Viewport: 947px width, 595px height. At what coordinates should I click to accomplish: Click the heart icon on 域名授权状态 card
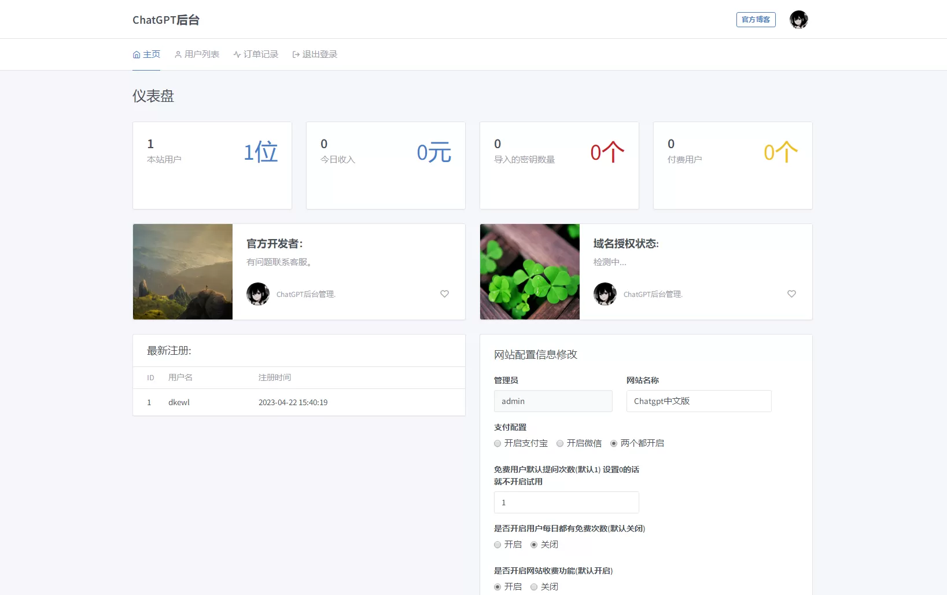click(791, 294)
